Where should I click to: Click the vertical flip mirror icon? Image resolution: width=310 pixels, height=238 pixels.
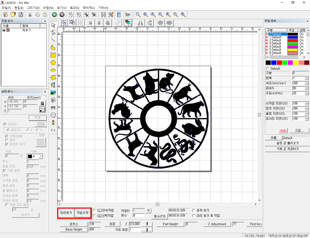pos(150,23)
